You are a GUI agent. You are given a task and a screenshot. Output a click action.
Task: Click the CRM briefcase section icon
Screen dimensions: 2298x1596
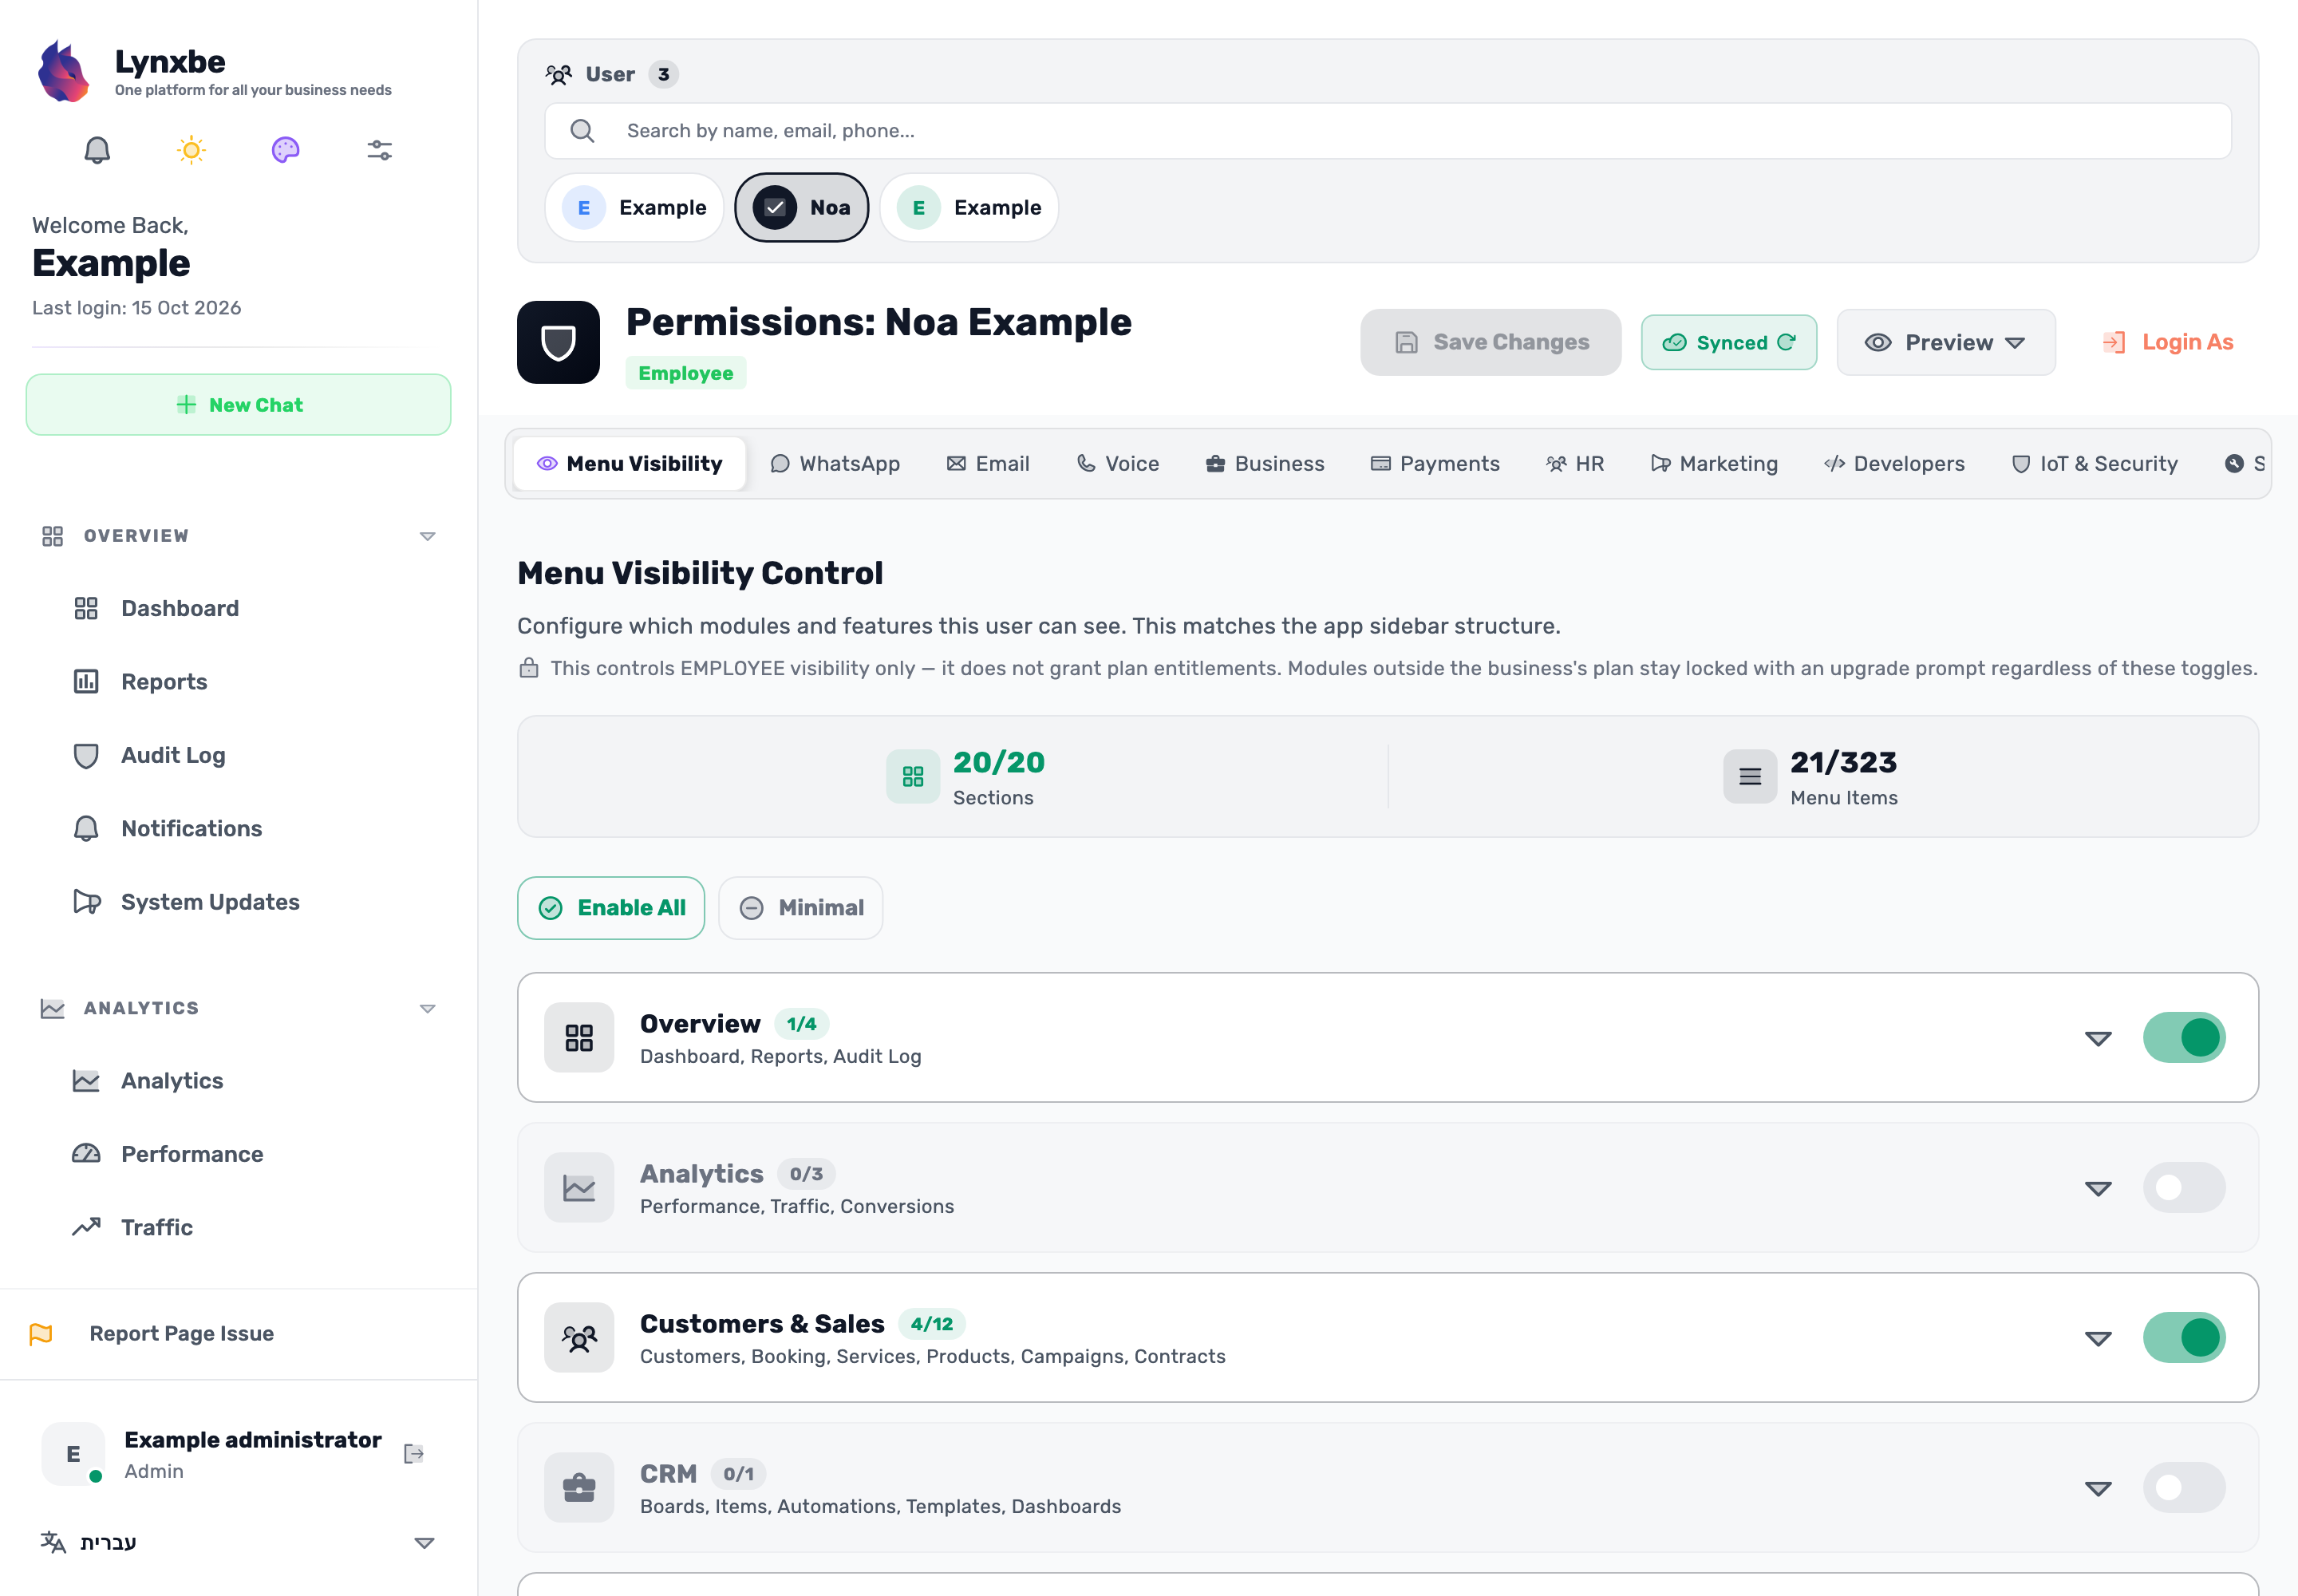pyautogui.click(x=579, y=1488)
